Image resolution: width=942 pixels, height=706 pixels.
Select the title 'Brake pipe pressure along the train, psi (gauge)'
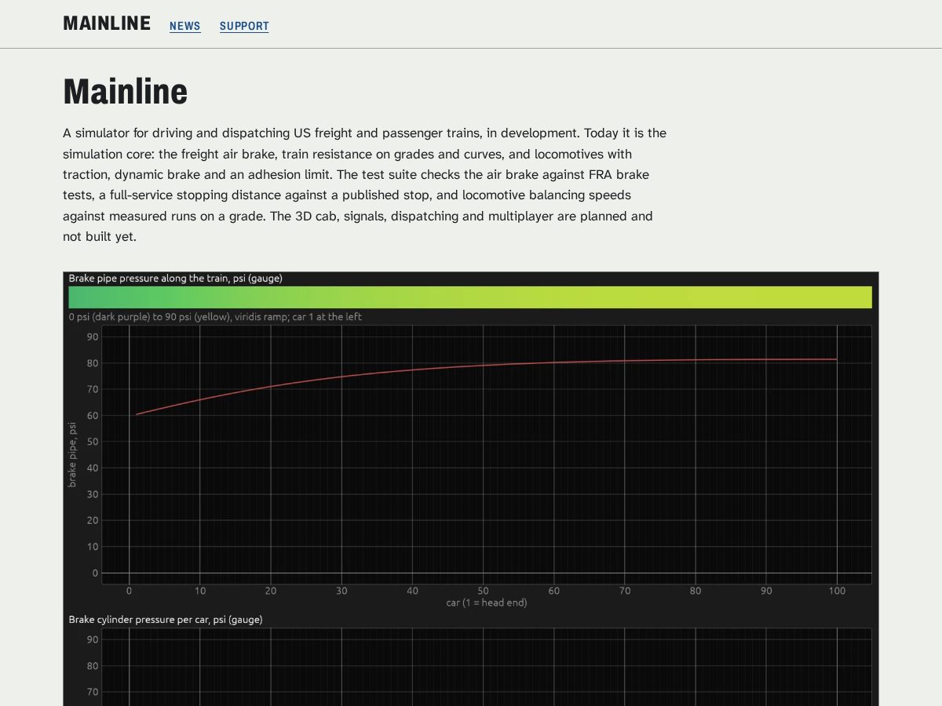(176, 278)
